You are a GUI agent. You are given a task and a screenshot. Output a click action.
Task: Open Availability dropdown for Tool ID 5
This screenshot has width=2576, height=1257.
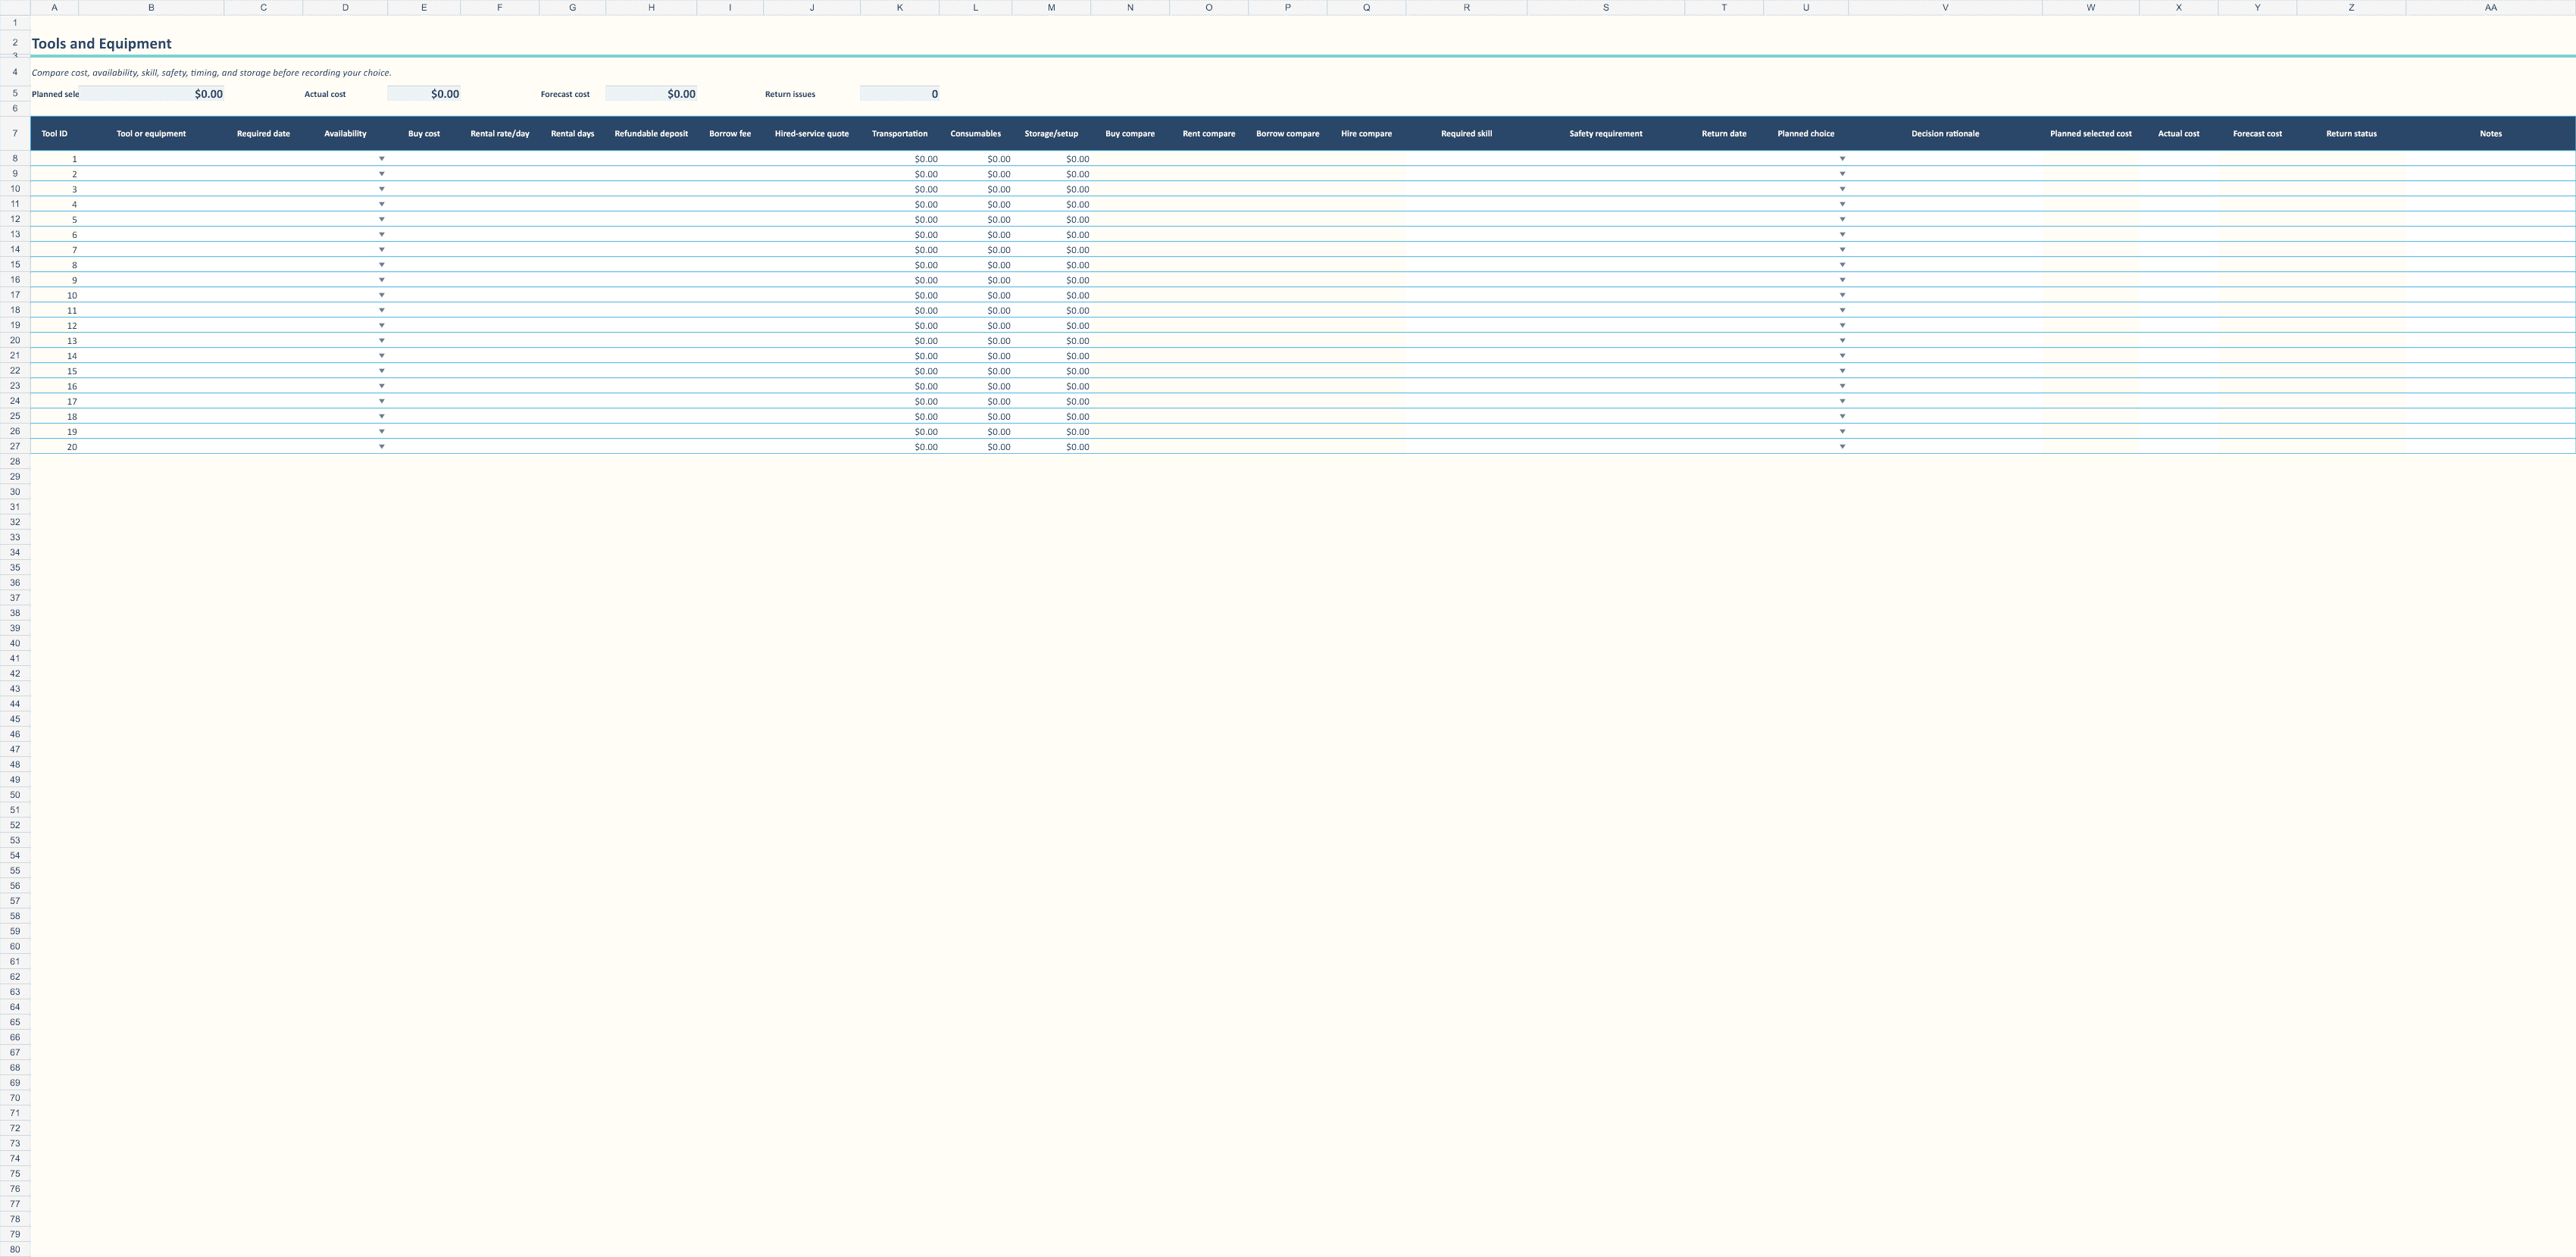381,219
